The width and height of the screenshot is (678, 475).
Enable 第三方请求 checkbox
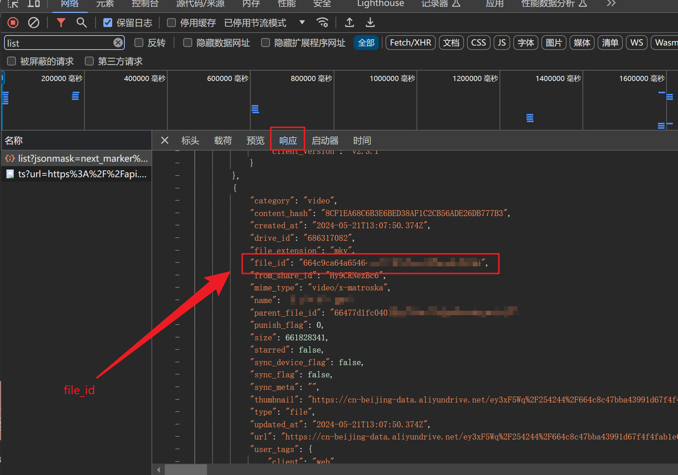click(89, 61)
